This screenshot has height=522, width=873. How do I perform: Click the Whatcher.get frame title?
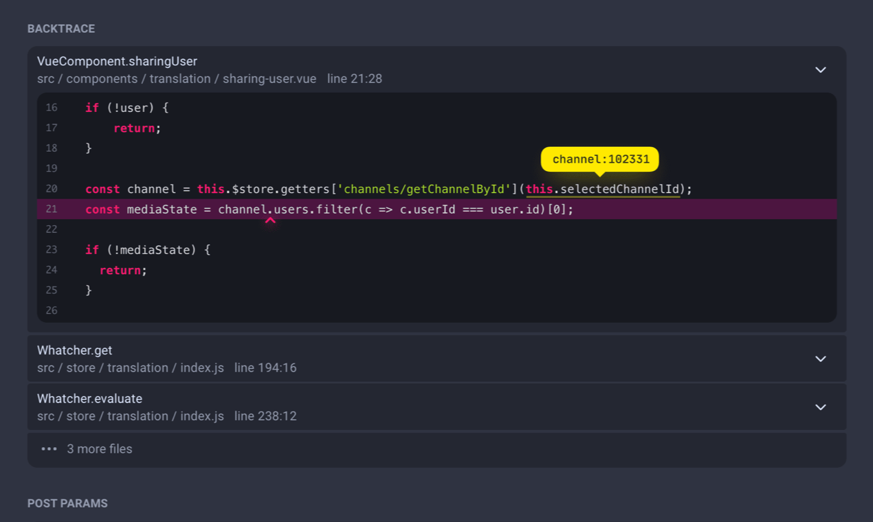click(x=74, y=351)
